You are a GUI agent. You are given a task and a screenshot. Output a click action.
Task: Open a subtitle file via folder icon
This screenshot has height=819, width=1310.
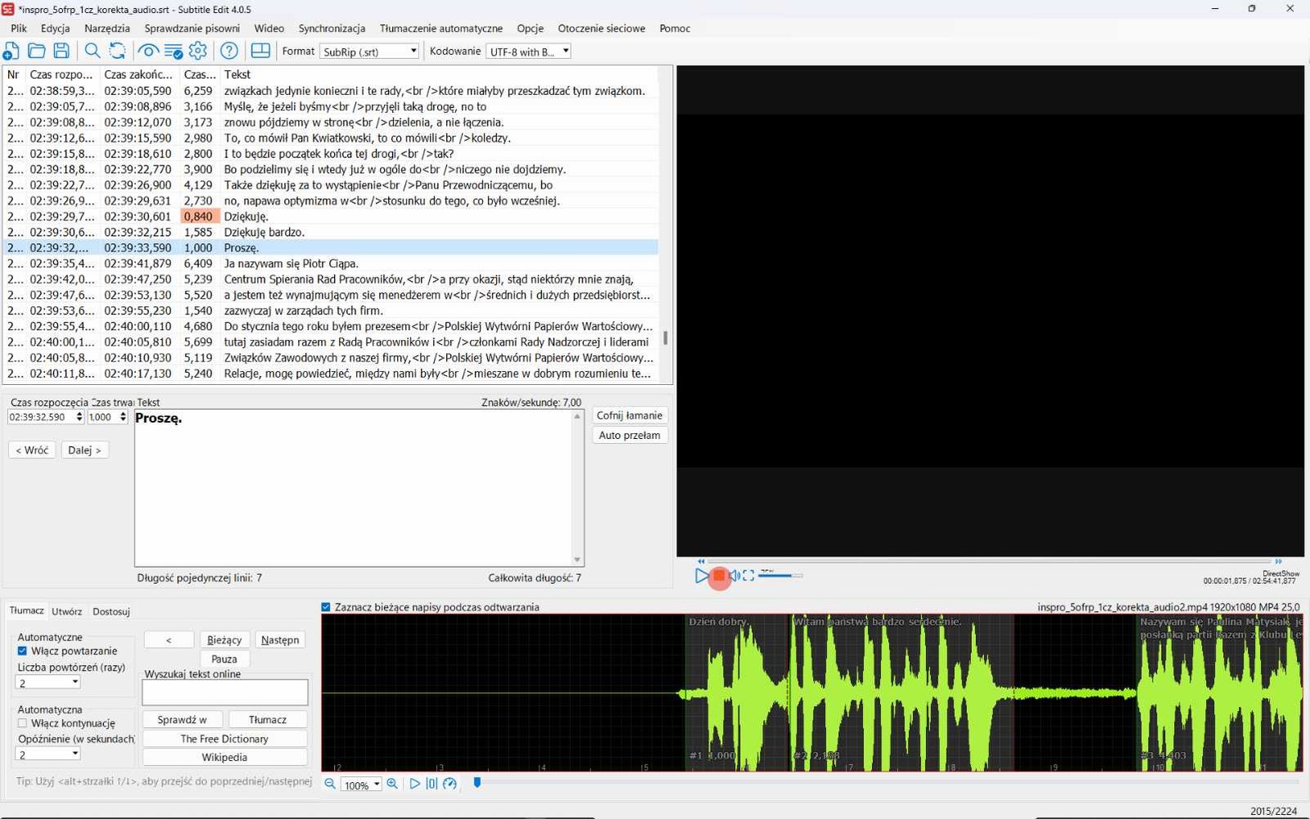coord(37,51)
